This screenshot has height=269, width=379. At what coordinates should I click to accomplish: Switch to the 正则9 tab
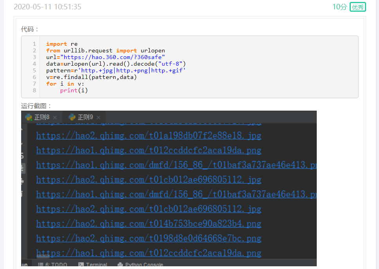point(85,117)
